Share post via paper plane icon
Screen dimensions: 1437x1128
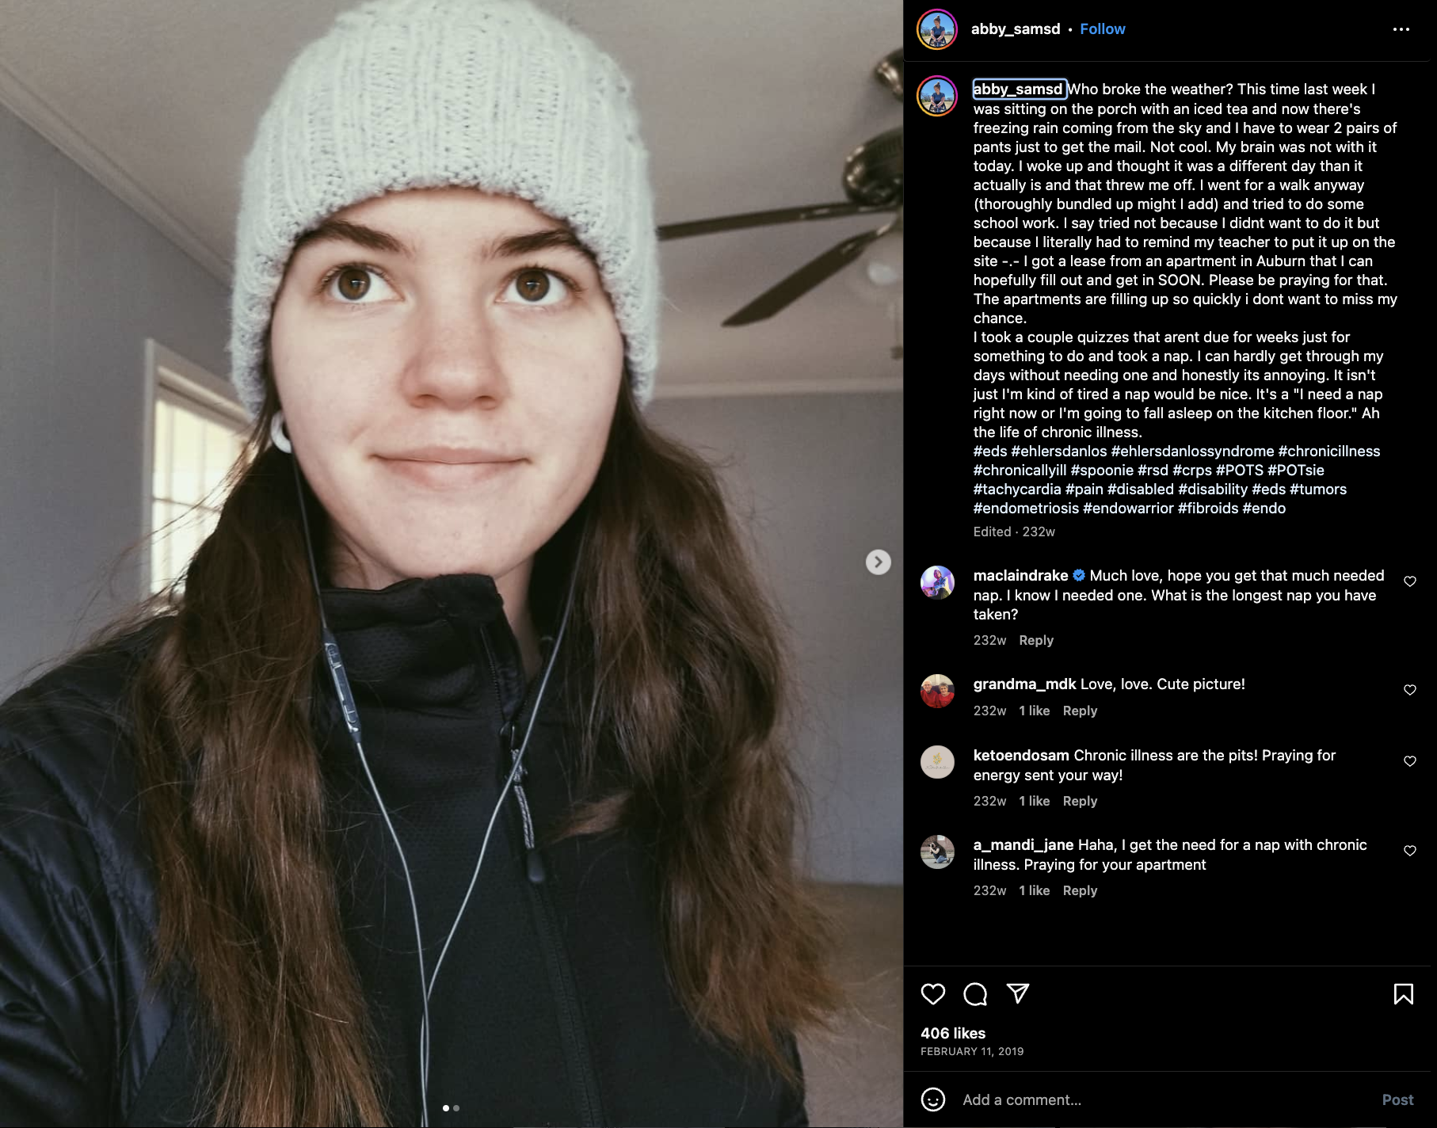coord(1017,993)
